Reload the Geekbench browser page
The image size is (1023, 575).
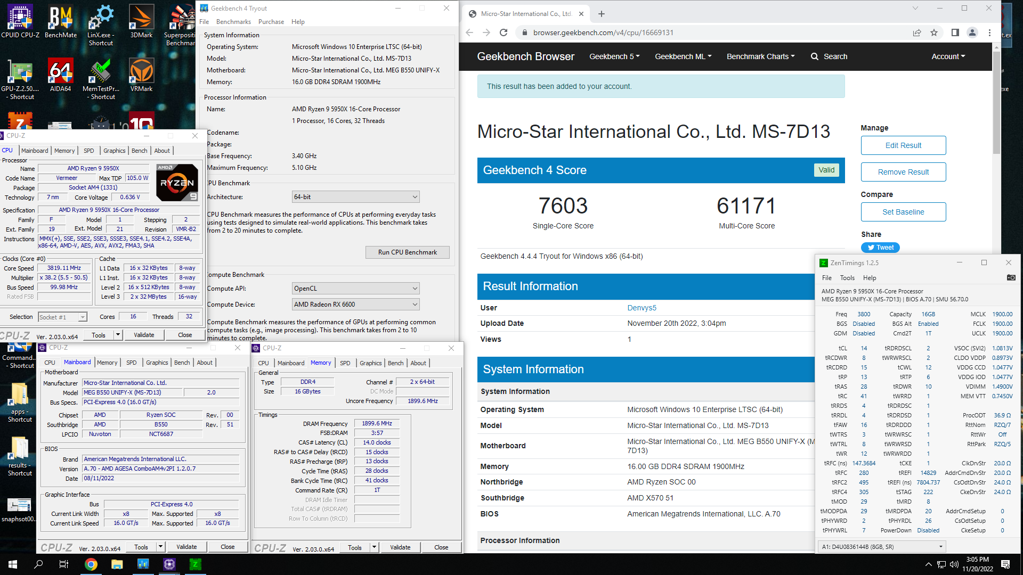pyautogui.click(x=504, y=32)
